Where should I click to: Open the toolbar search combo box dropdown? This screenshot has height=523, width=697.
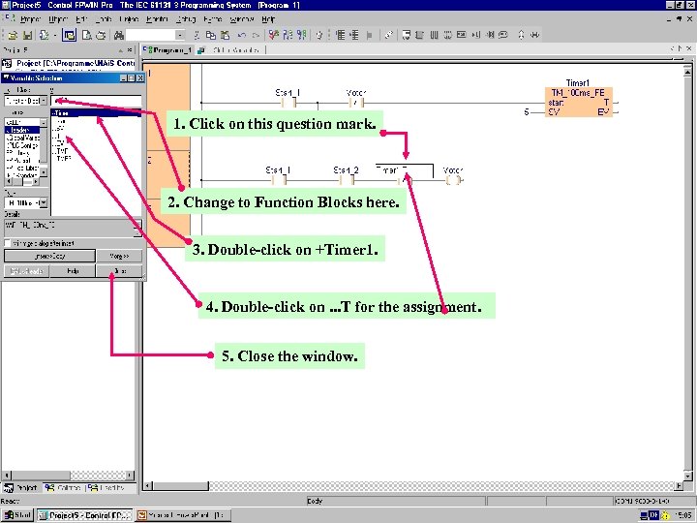[180, 35]
